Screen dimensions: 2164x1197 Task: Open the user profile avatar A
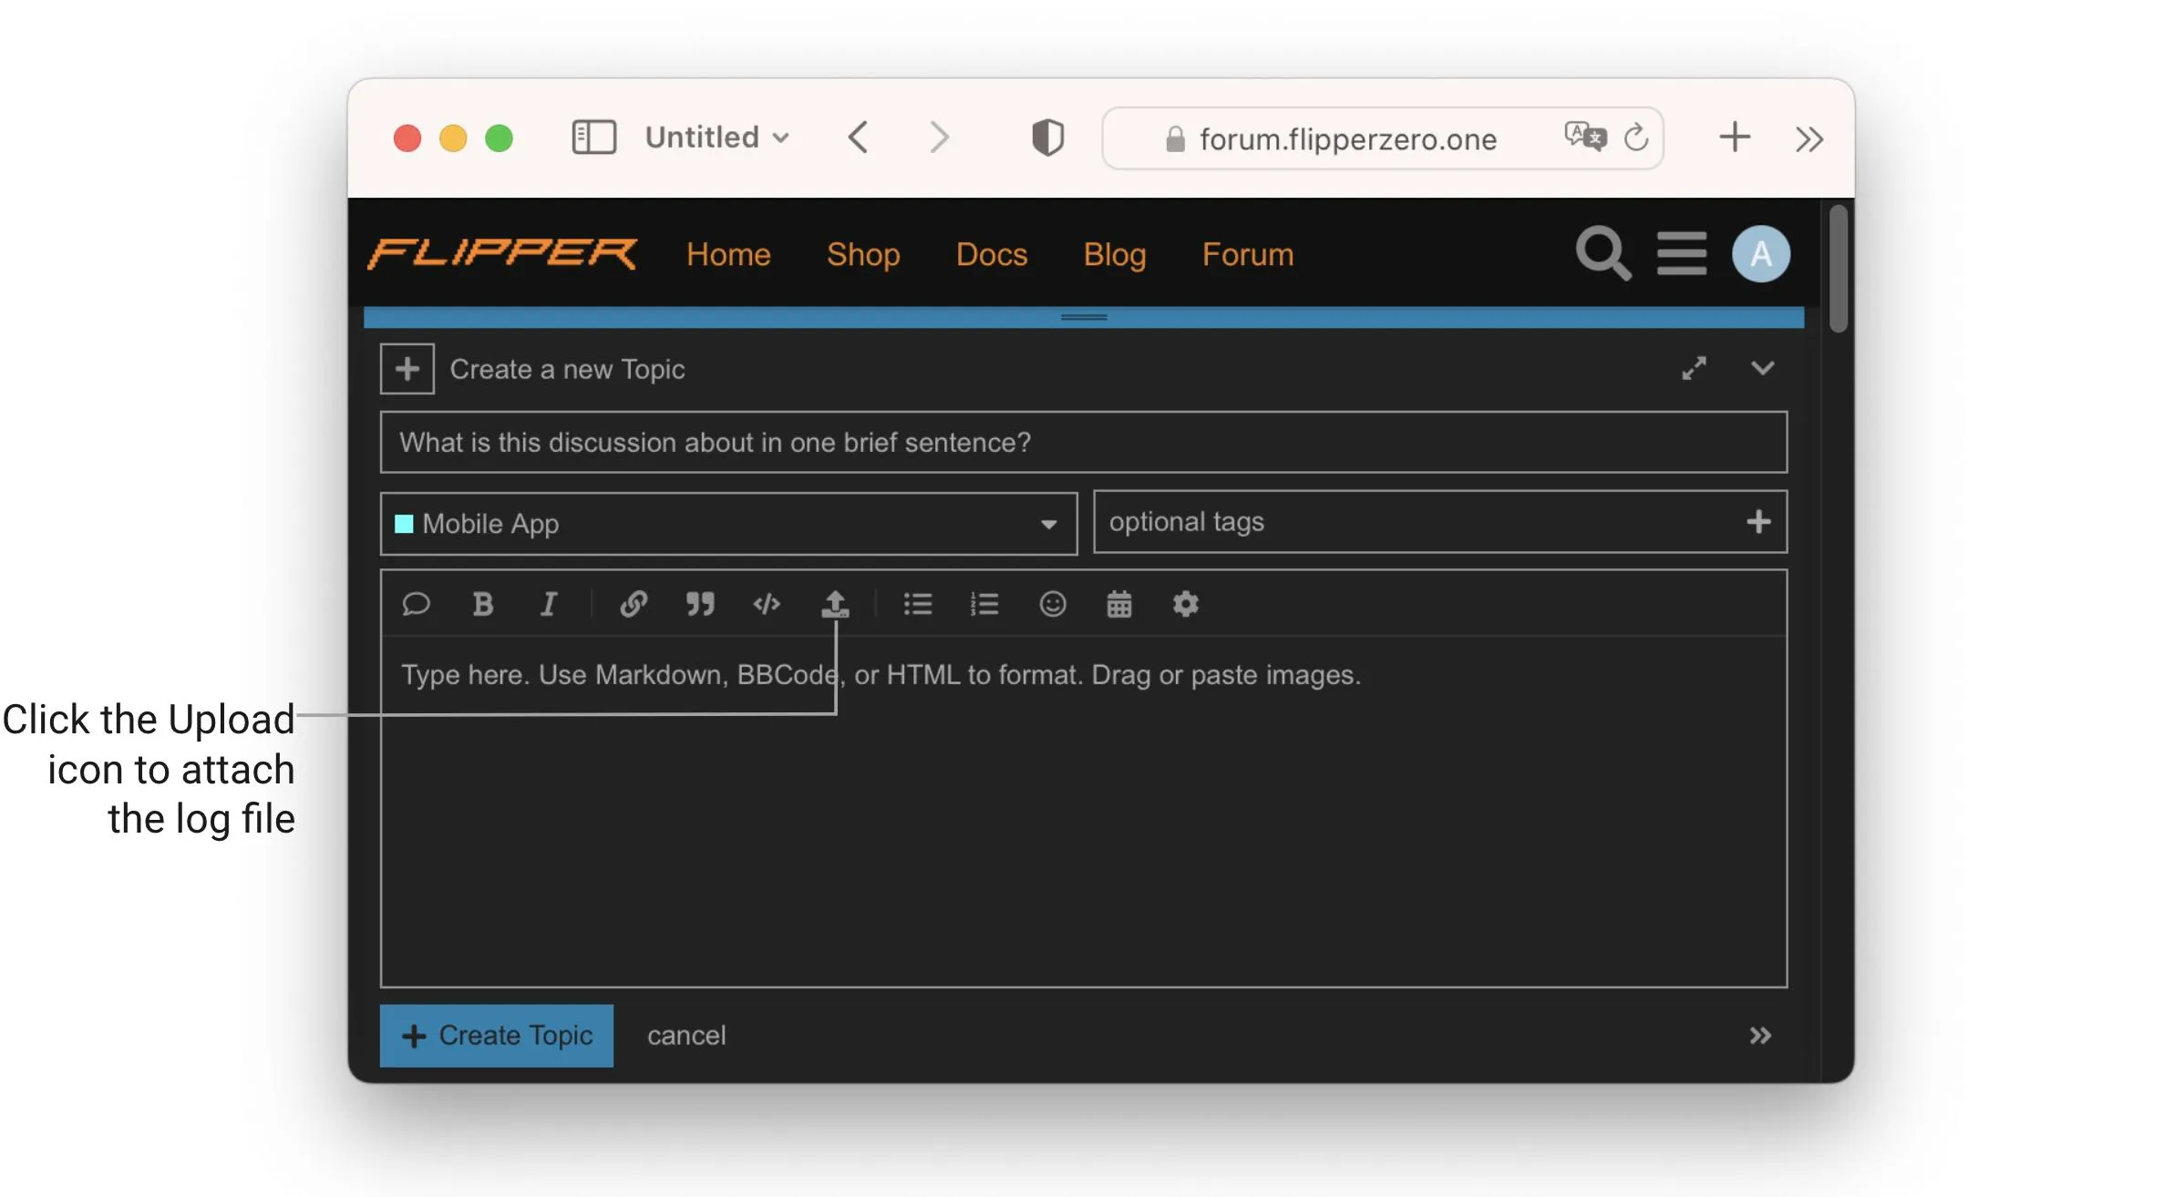click(1761, 253)
